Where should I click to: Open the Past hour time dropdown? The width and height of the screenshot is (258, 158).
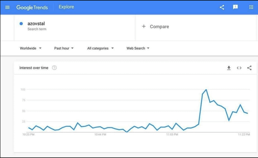tap(64, 48)
